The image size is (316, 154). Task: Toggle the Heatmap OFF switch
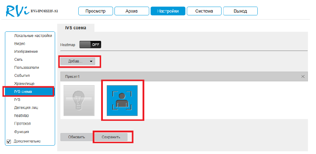coord(90,45)
